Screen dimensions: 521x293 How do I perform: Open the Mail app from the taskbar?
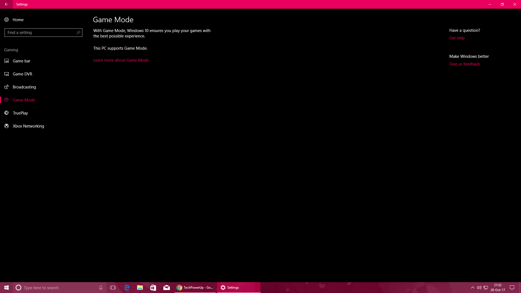pos(167,288)
